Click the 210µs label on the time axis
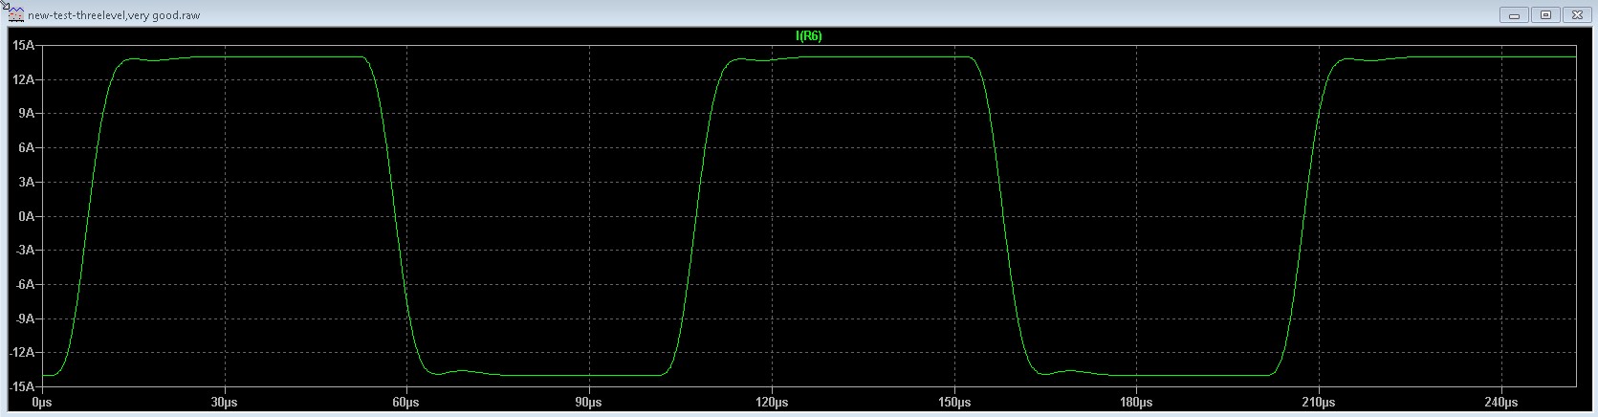The width and height of the screenshot is (1598, 417). tap(1319, 403)
